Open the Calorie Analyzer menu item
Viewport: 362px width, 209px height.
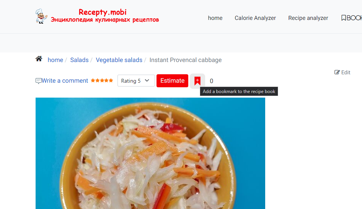255,18
